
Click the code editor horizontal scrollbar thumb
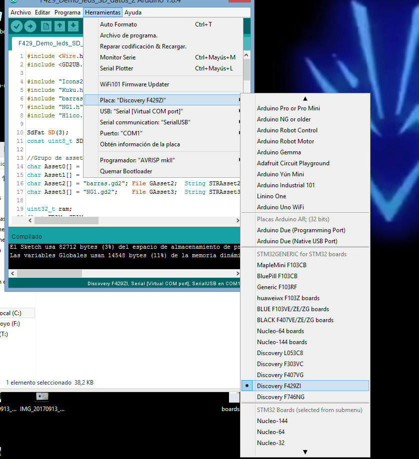(66, 220)
